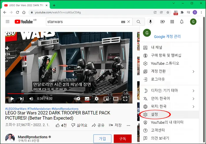
Task: Seek on the red video progress bar
Action: [69, 94]
